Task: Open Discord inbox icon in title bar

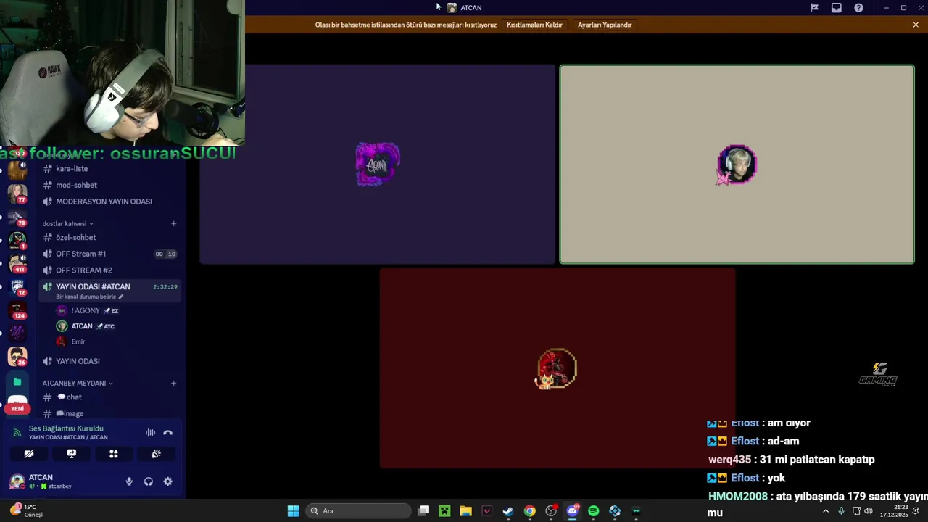Action: pyautogui.click(x=837, y=8)
